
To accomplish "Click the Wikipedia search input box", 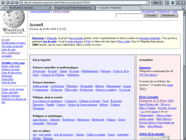I will 129,15.
